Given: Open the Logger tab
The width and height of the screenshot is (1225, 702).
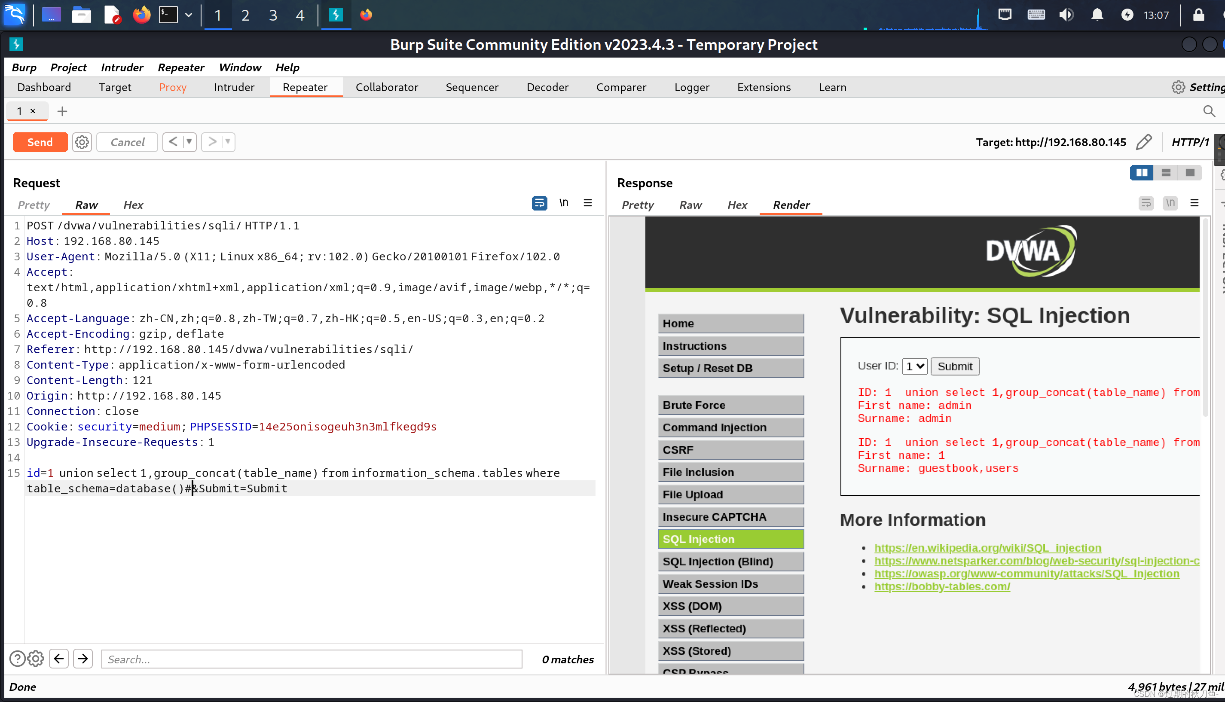Looking at the screenshot, I should [692, 87].
